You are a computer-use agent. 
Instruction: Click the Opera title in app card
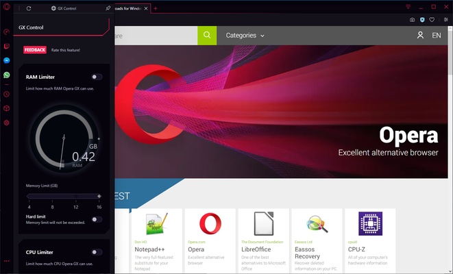[196, 249]
